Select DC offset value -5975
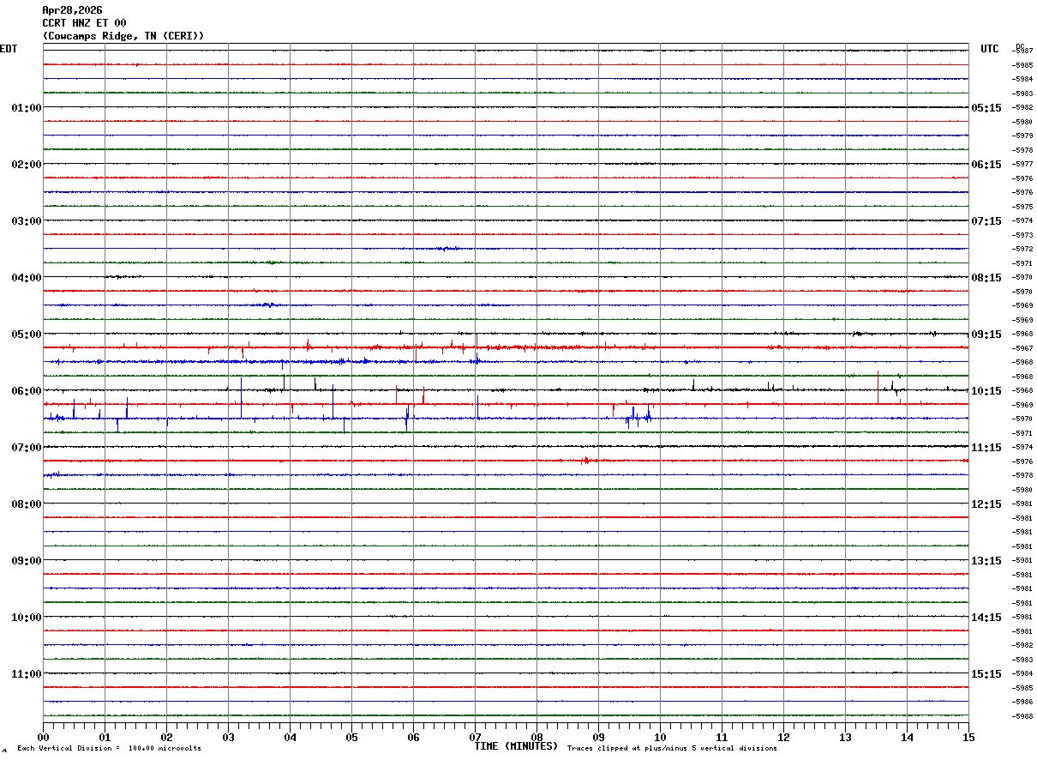 click(1022, 207)
